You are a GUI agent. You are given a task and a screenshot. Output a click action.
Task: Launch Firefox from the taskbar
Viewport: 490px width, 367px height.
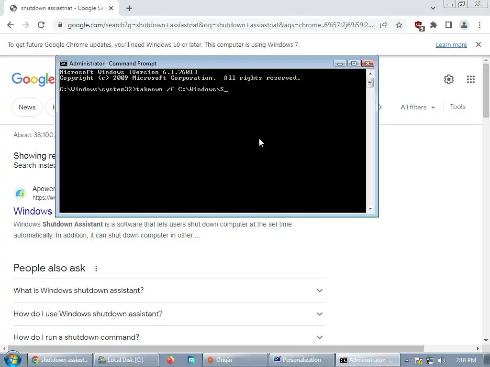pyautogui.click(x=170, y=360)
